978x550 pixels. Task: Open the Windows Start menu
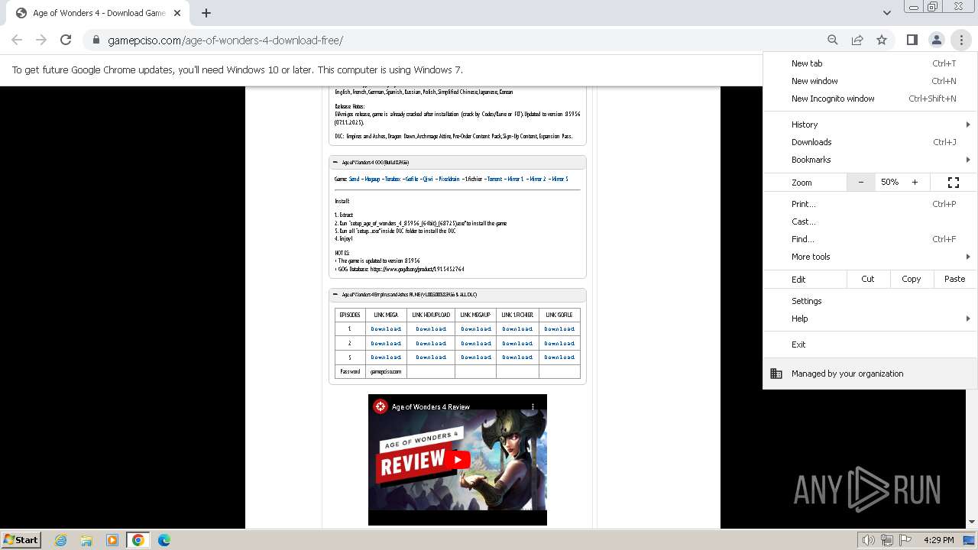coord(21,539)
